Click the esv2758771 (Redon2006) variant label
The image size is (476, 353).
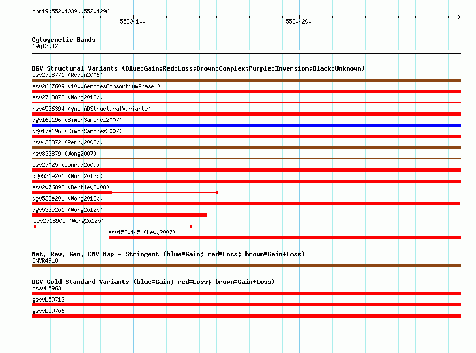pos(67,75)
